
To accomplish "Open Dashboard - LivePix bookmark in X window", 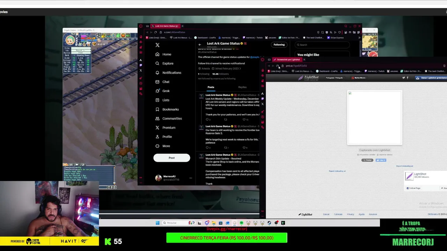I will click(205, 38).
